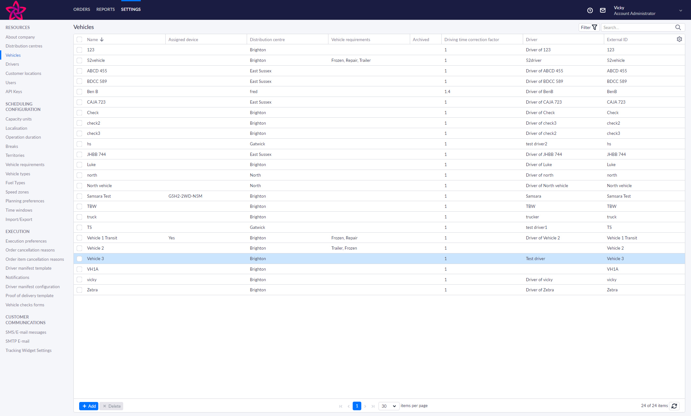Viewport: 691px width, 416px height.
Task: Open API Keys in sidebar
Action: tap(14, 91)
